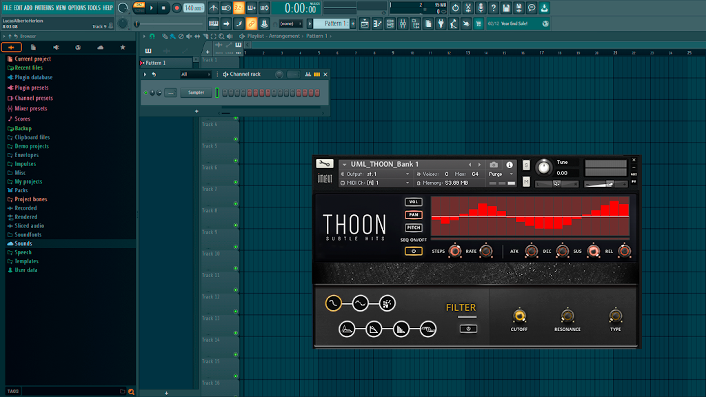Click the help question mark icon
Viewport: 706px width, 397px height.
(494, 8)
